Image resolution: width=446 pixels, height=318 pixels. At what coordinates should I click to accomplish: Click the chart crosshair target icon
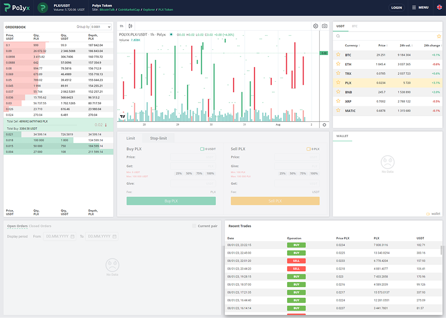tap(324, 125)
